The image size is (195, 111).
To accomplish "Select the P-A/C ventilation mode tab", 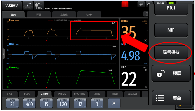I will (x=27, y=94).
